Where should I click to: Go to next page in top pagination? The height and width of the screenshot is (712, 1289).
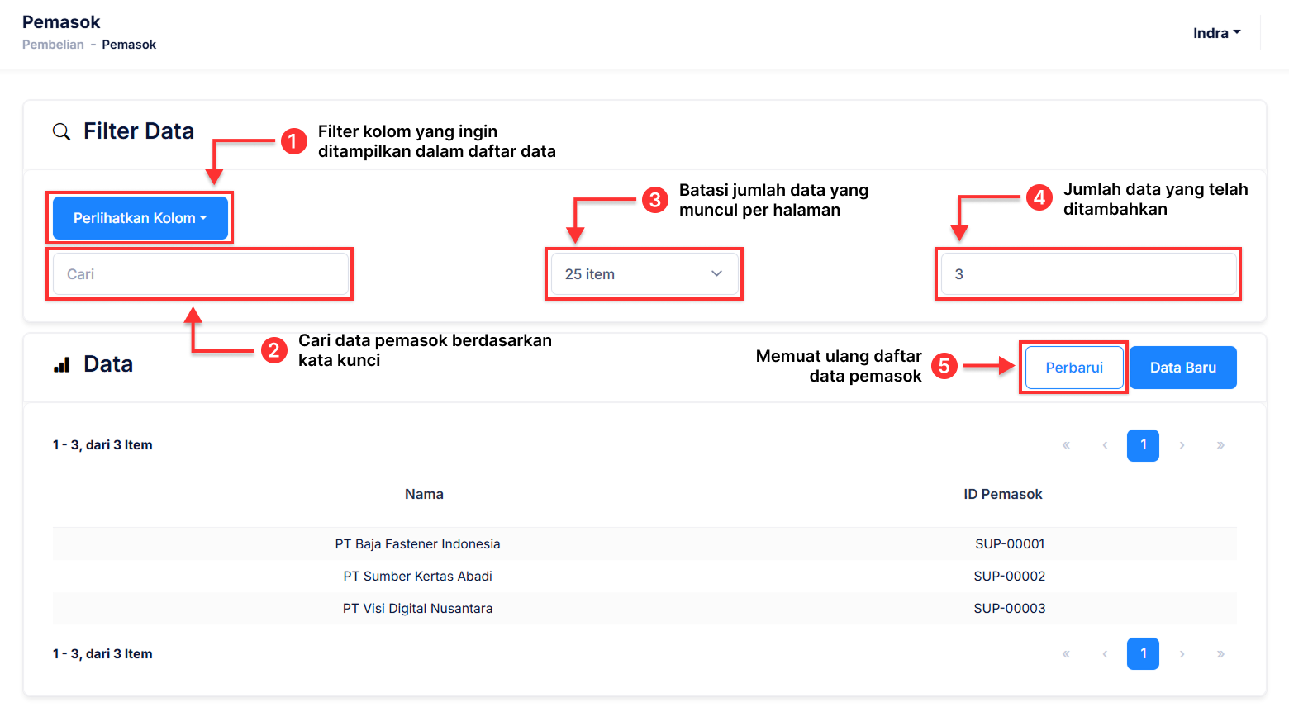1182,445
